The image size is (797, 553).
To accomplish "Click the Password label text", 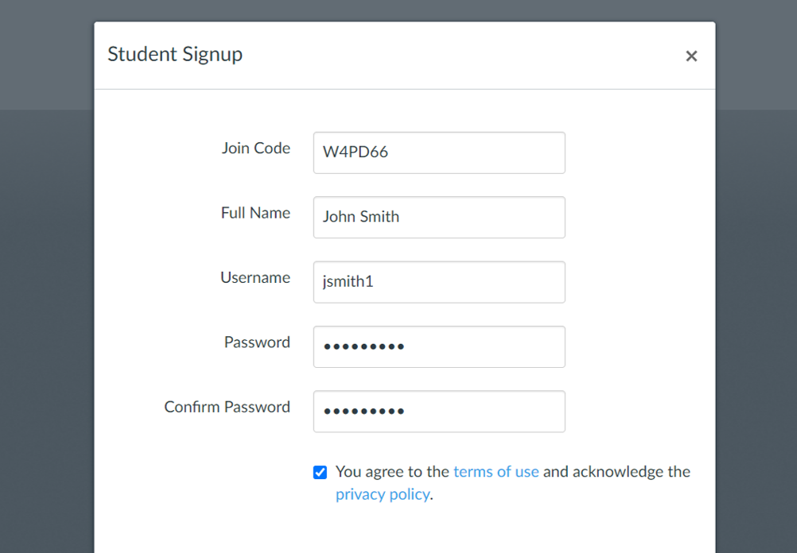I will (257, 342).
